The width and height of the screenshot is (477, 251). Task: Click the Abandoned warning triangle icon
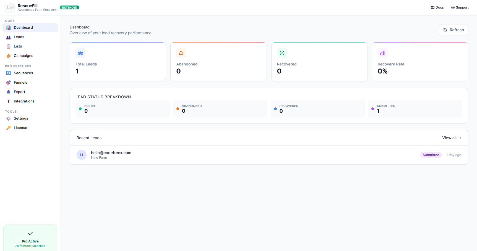coord(181,53)
